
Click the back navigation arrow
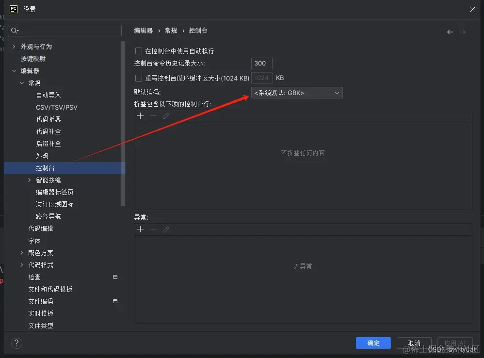tap(450, 31)
